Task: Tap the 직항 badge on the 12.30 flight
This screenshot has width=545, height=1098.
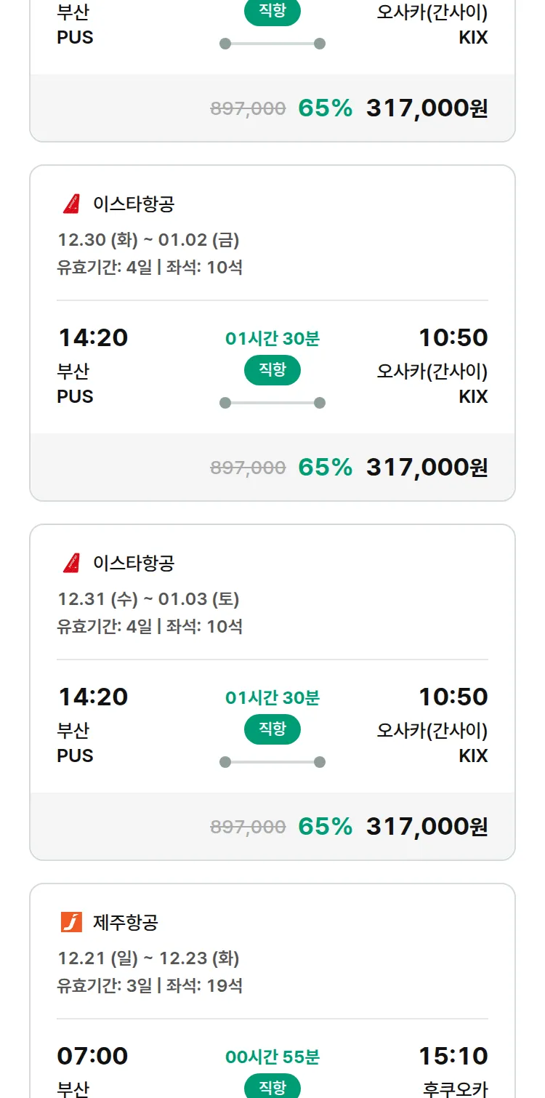Action: pyautogui.click(x=272, y=370)
